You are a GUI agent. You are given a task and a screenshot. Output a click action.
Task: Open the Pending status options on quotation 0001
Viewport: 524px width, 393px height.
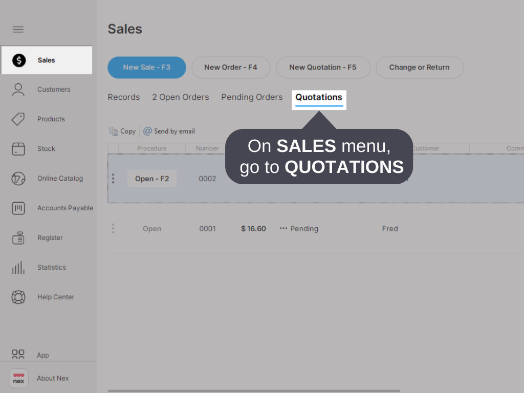(284, 229)
